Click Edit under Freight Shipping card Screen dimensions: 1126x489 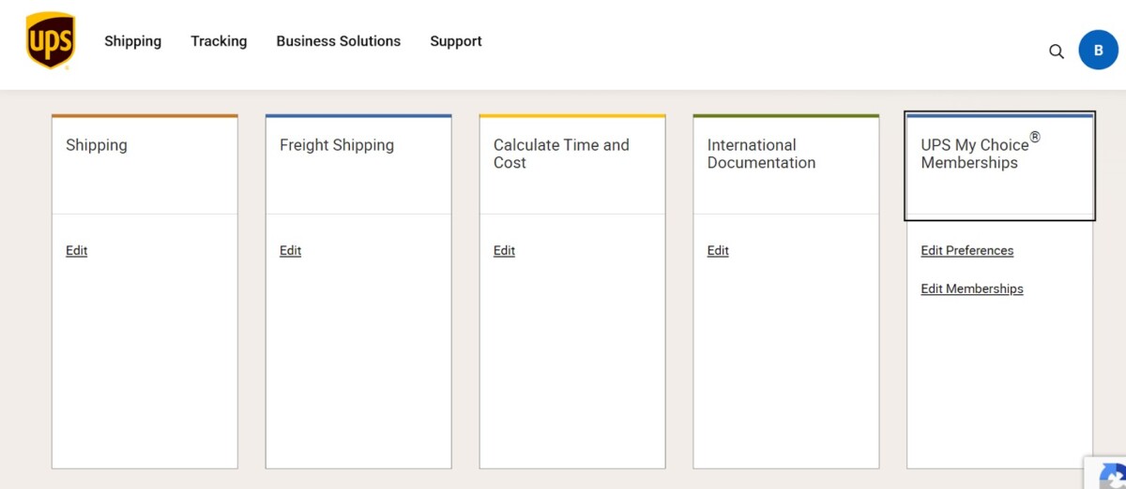coord(291,250)
